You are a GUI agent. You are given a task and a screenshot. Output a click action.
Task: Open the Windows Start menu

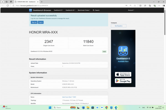coord(50,108)
